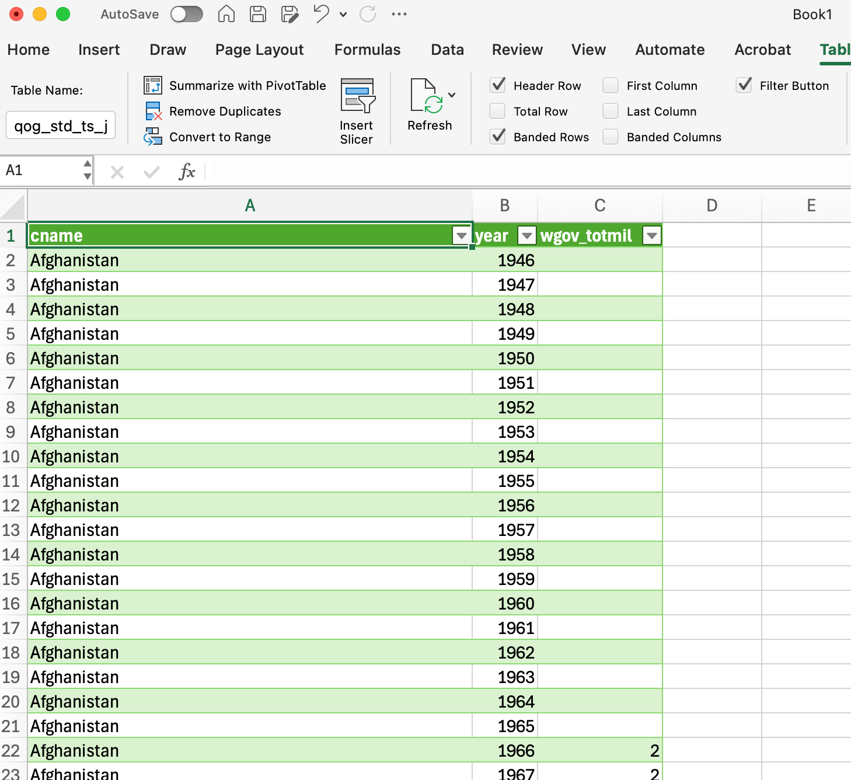The height and width of the screenshot is (780, 851).
Task: Open the Home ribbon tab
Action: click(29, 50)
